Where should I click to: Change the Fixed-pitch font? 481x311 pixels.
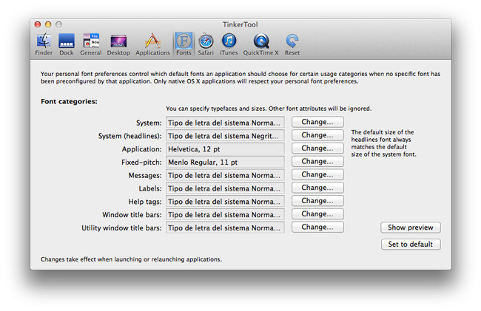tap(317, 161)
